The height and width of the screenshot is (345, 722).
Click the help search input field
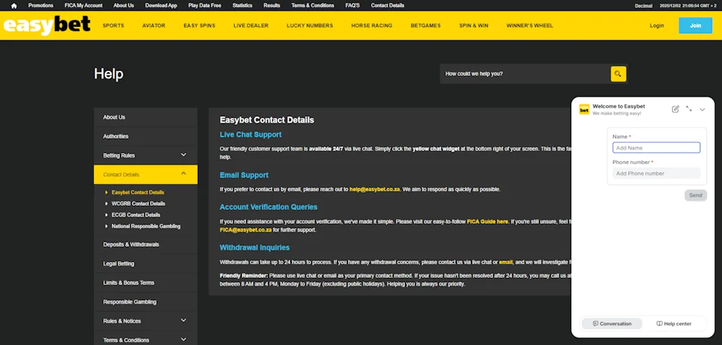(x=525, y=74)
